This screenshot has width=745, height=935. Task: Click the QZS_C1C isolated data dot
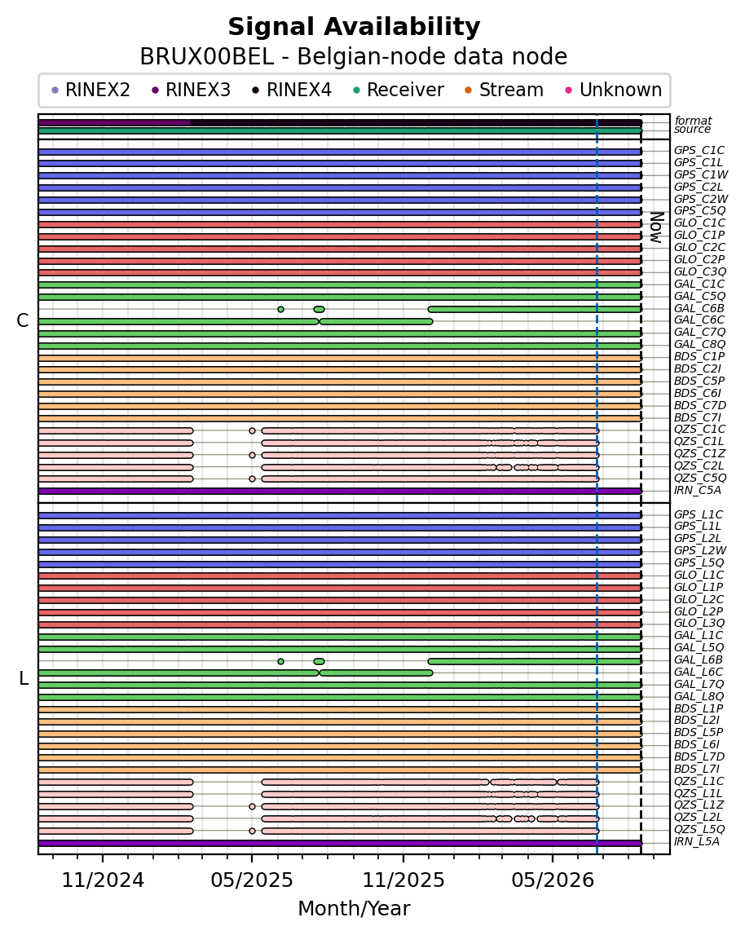[253, 430]
